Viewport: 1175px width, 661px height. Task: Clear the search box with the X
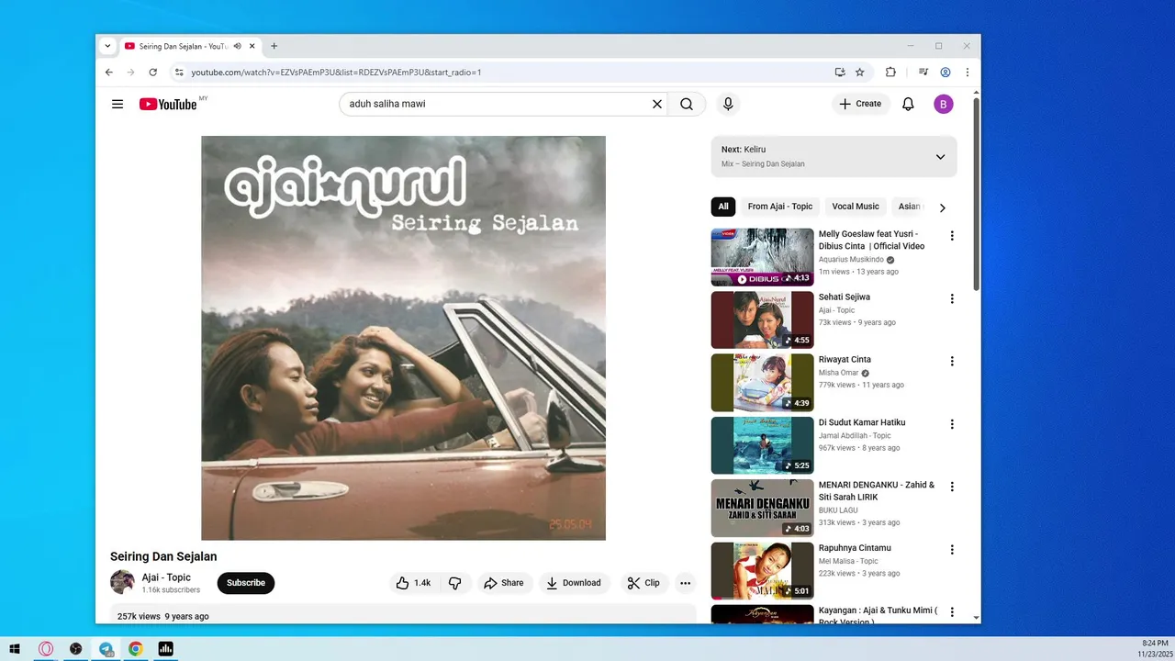click(657, 104)
